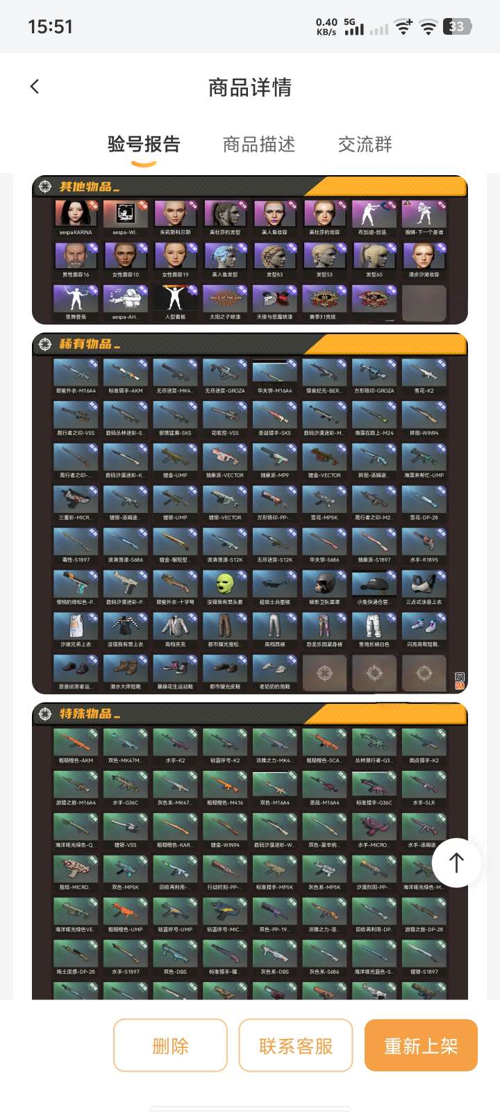The height and width of the screenshot is (1112, 500).
Task: Tap the target icon beside 其他物品 header
Action: click(45, 186)
